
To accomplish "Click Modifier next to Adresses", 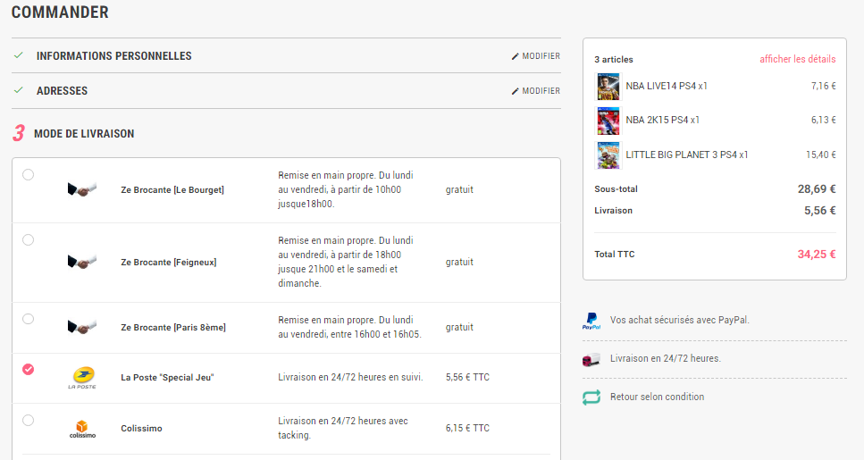I will pyautogui.click(x=536, y=91).
